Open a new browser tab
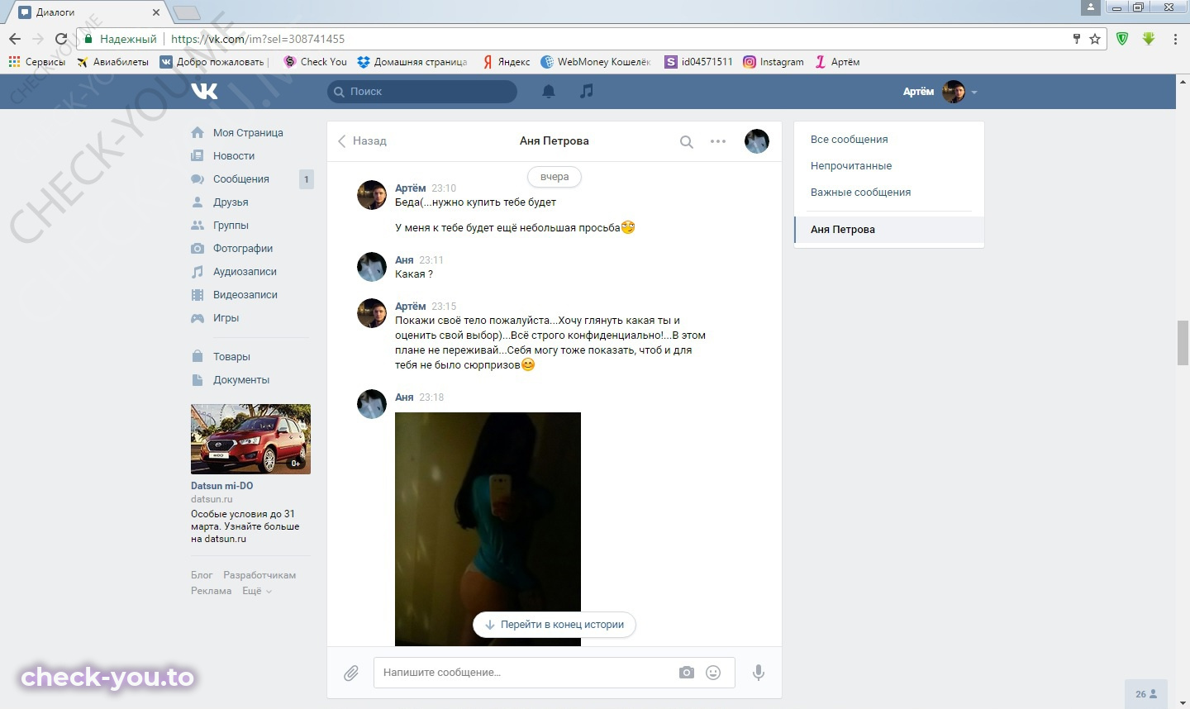This screenshot has width=1190, height=709. pos(187,12)
